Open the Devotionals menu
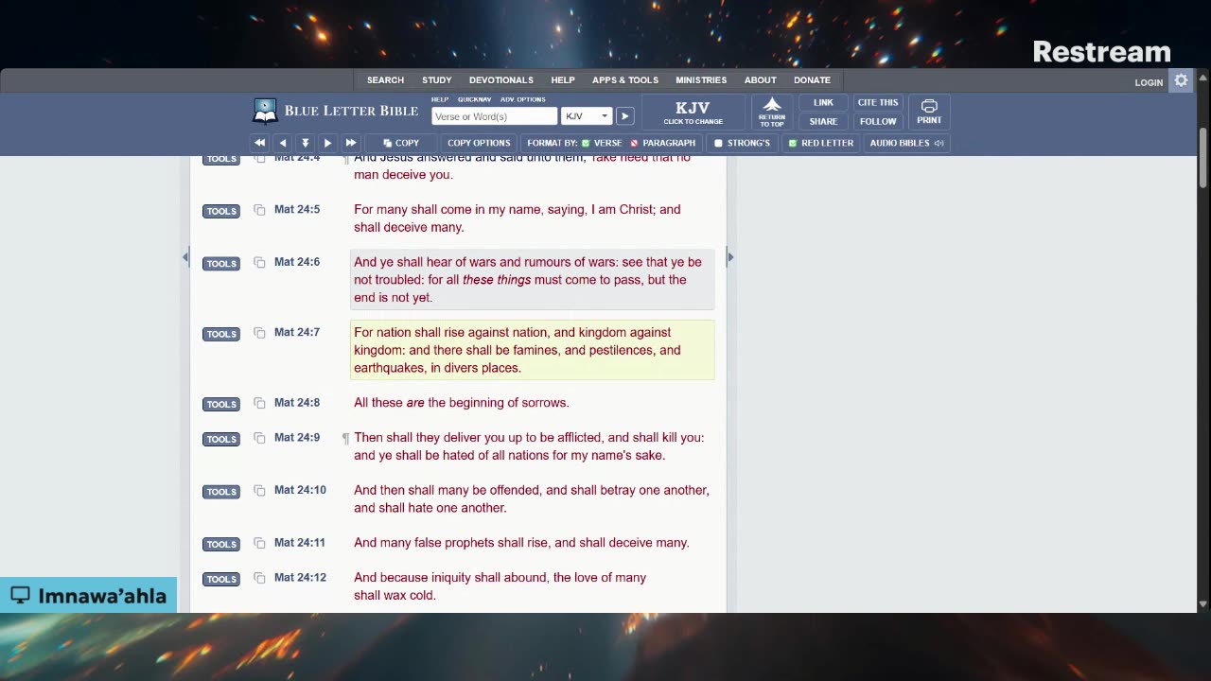1211x681 pixels. 501,80
